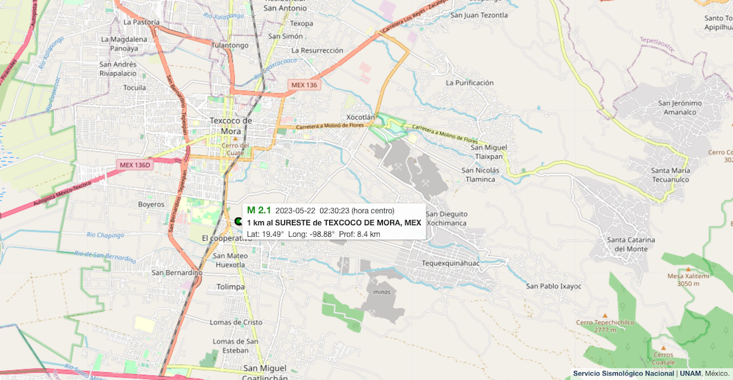The image size is (733, 380).
Task: Click the Tequexquináhuac town label
Action: pos(451,263)
